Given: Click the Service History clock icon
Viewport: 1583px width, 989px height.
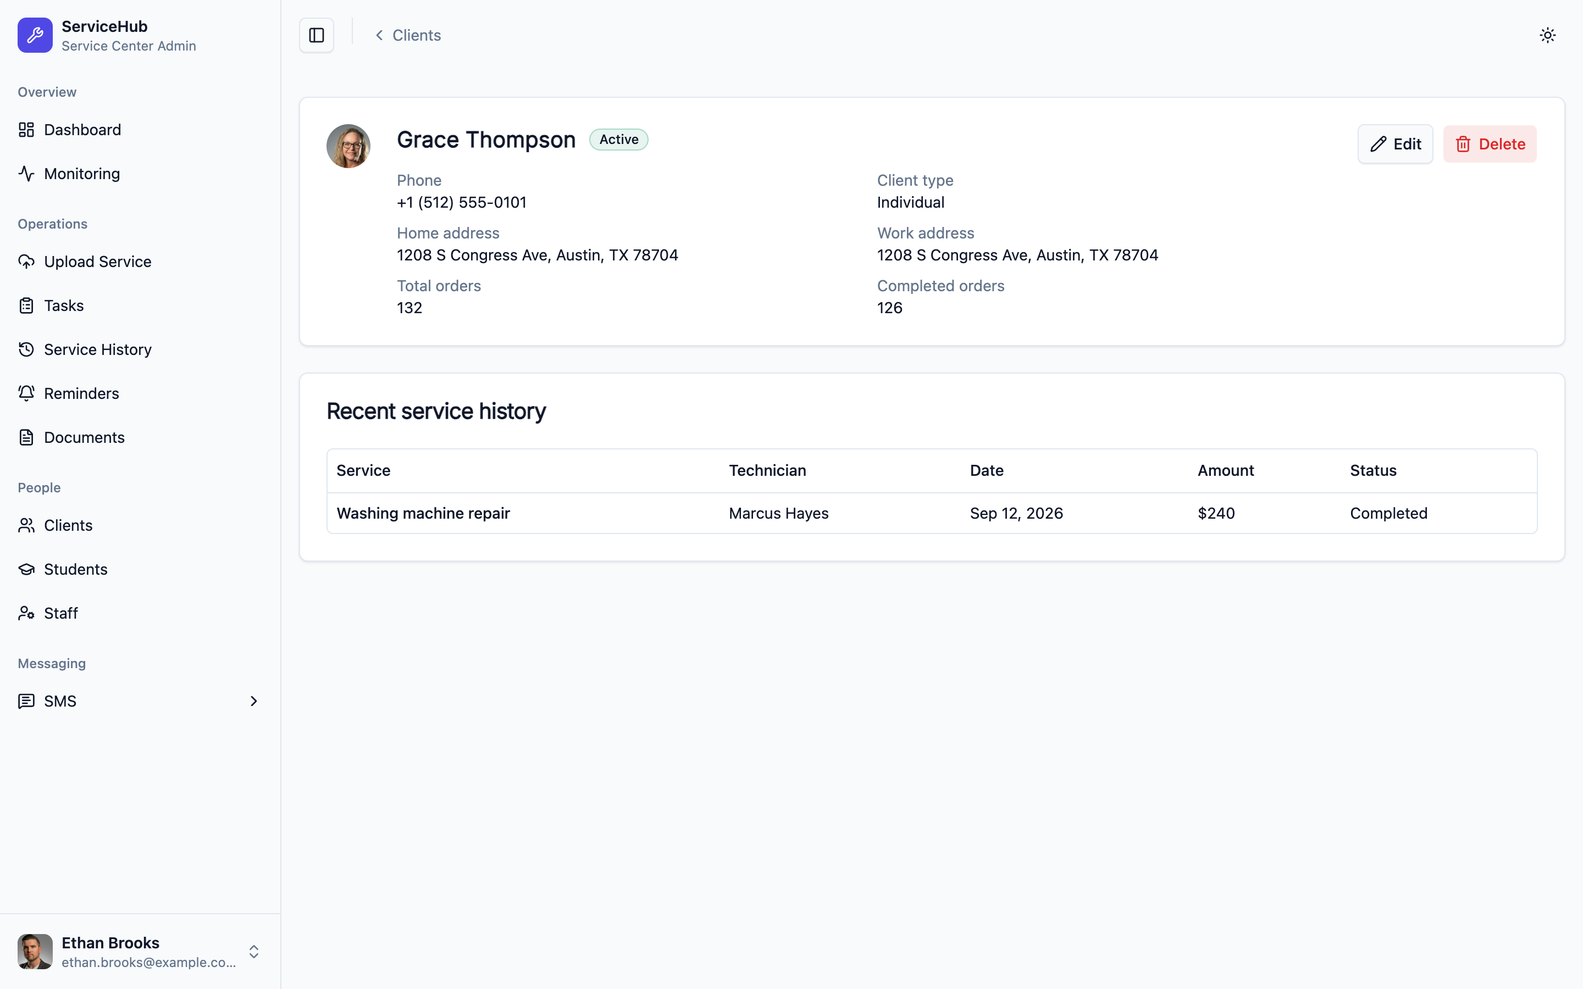Looking at the screenshot, I should [x=26, y=349].
